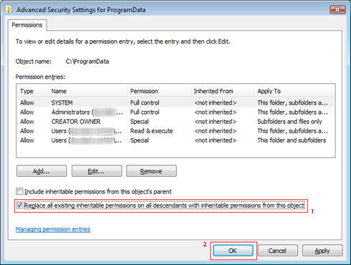Select the CREATOR OWNER entry
The height and width of the screenshot is (265, 351).
pos(175,122)
